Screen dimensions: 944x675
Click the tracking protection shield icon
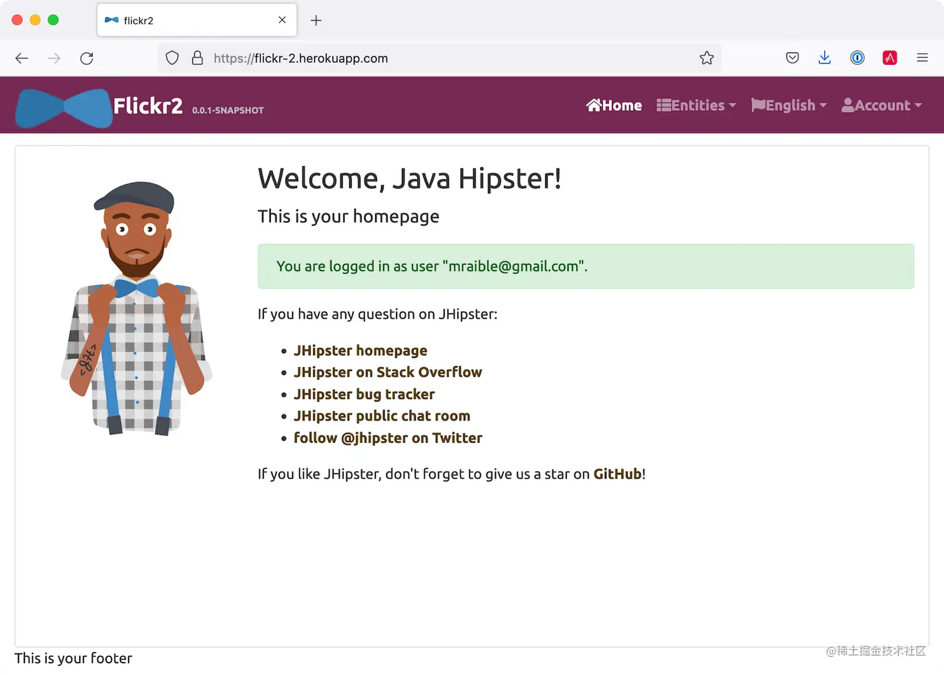[172, 57]
